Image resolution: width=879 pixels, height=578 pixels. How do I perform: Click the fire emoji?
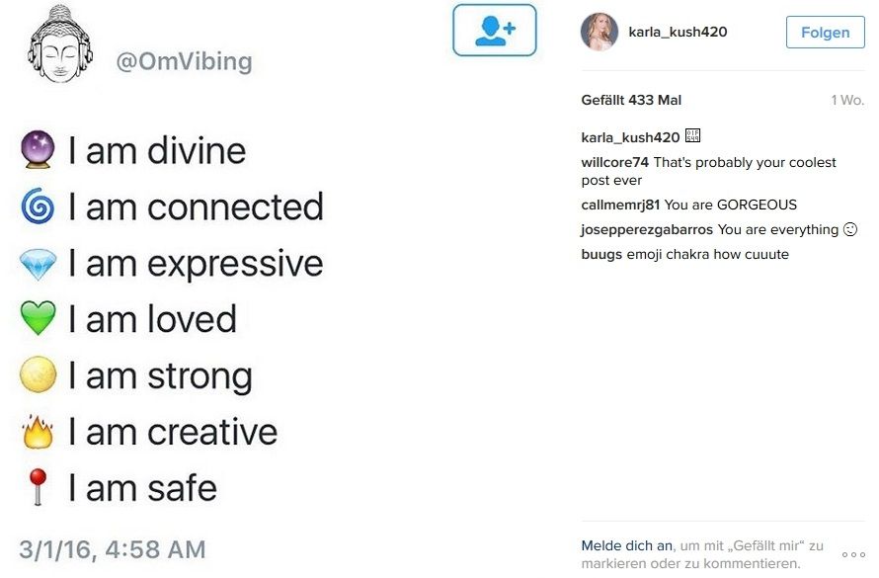point(39,433)
